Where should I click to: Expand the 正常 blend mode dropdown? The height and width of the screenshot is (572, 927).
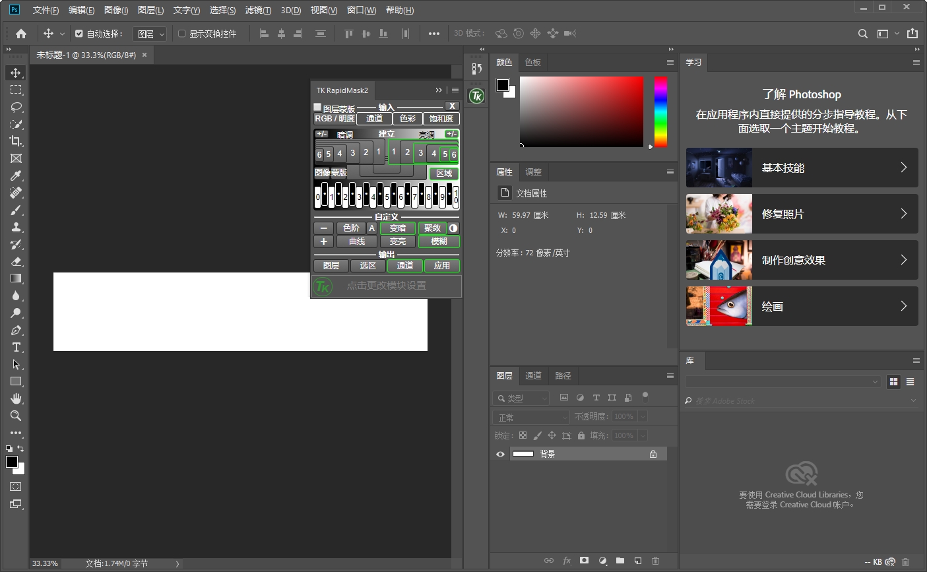click(530, 418)
